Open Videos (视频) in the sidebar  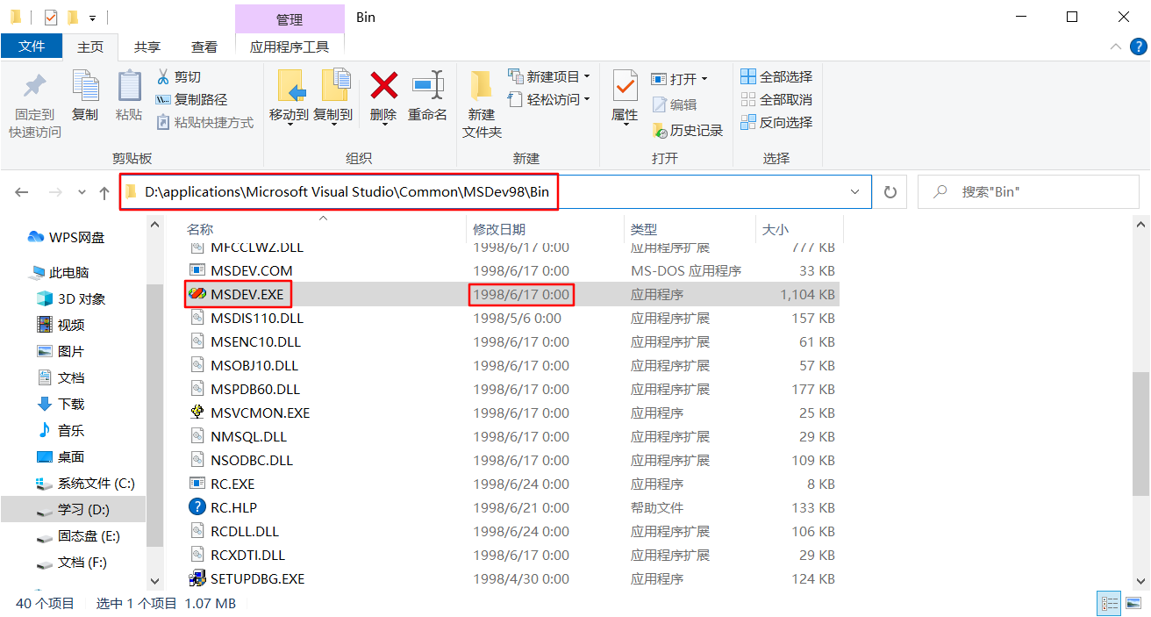61,325
